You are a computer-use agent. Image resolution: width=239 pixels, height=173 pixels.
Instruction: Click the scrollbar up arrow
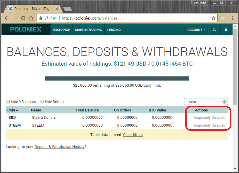(235, 26)
